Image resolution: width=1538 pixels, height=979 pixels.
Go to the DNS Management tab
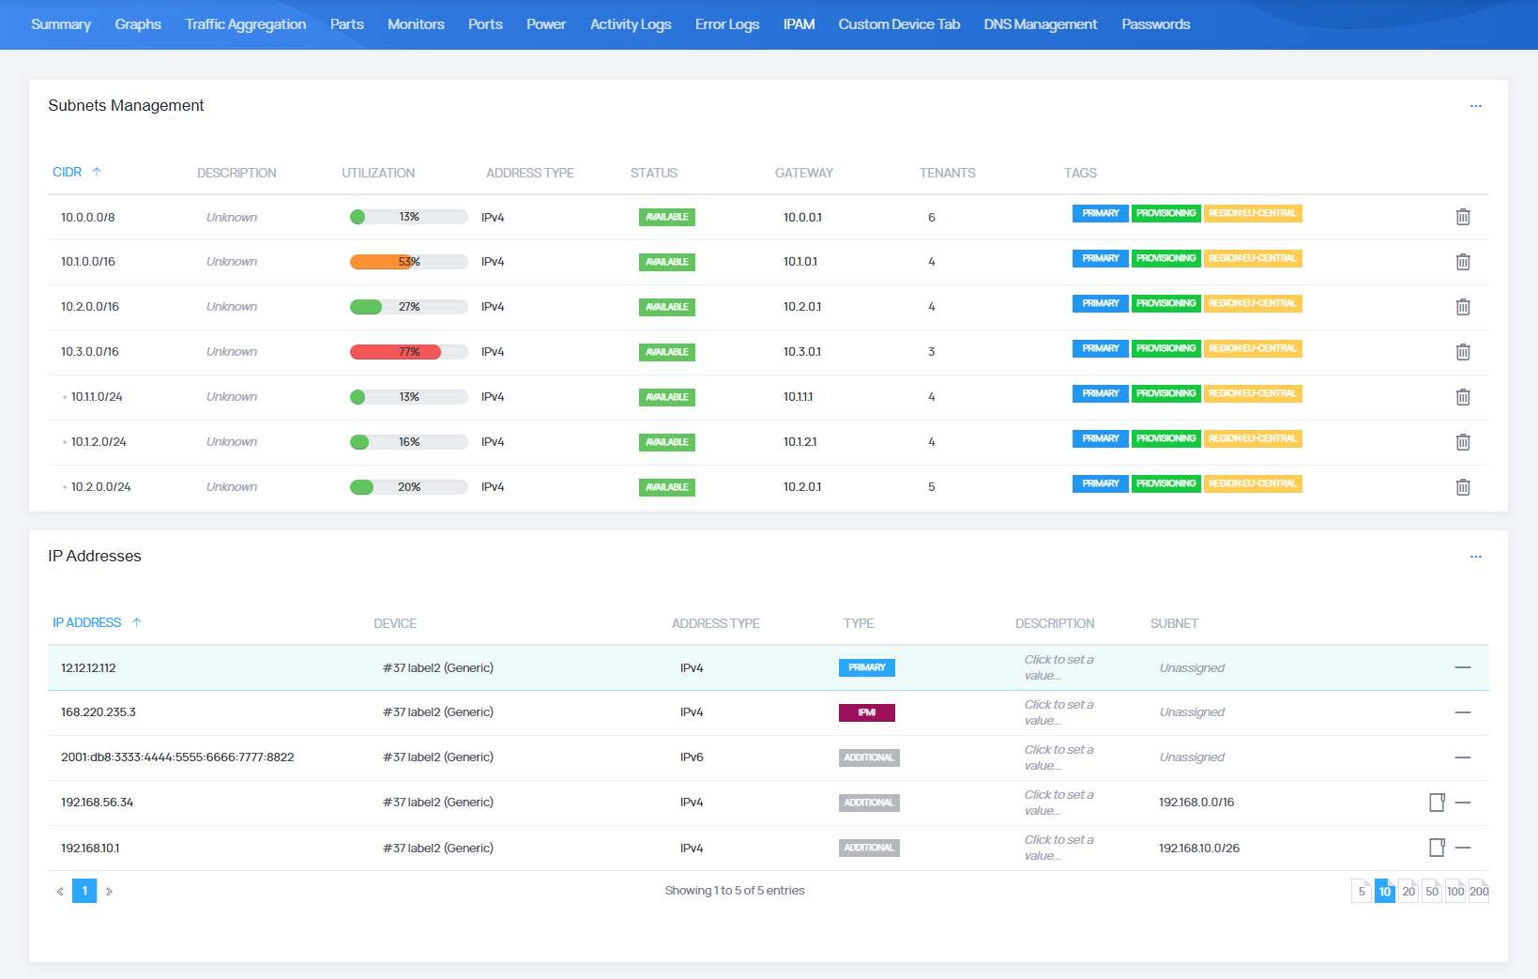(x=1041, y=24)
